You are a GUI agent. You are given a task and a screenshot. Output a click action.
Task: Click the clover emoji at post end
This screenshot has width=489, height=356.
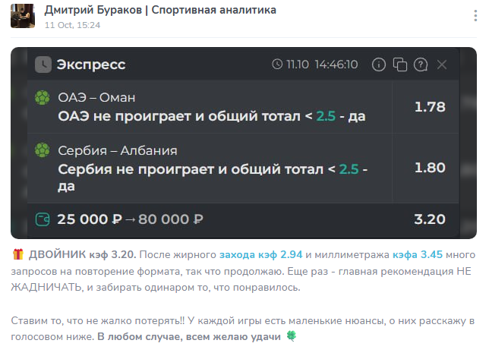click(x=292, y=336)
